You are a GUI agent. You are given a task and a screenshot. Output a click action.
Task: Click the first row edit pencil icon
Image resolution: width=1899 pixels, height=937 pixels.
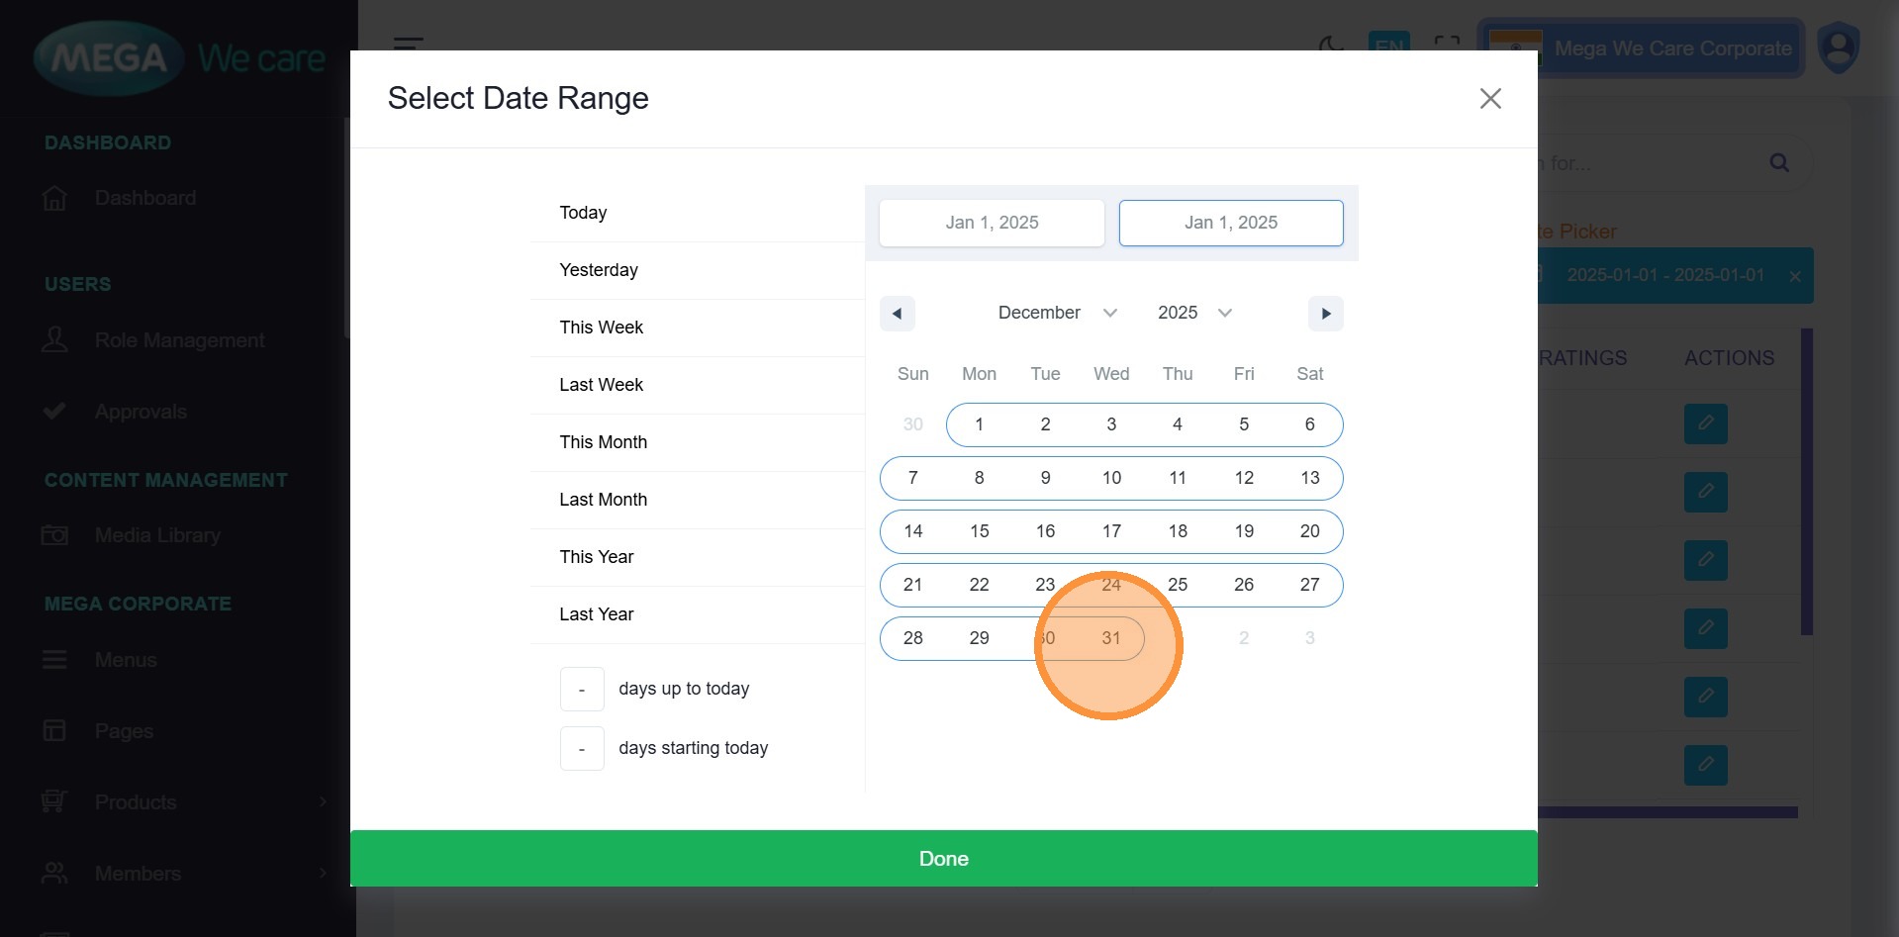tap(1705, 423)
